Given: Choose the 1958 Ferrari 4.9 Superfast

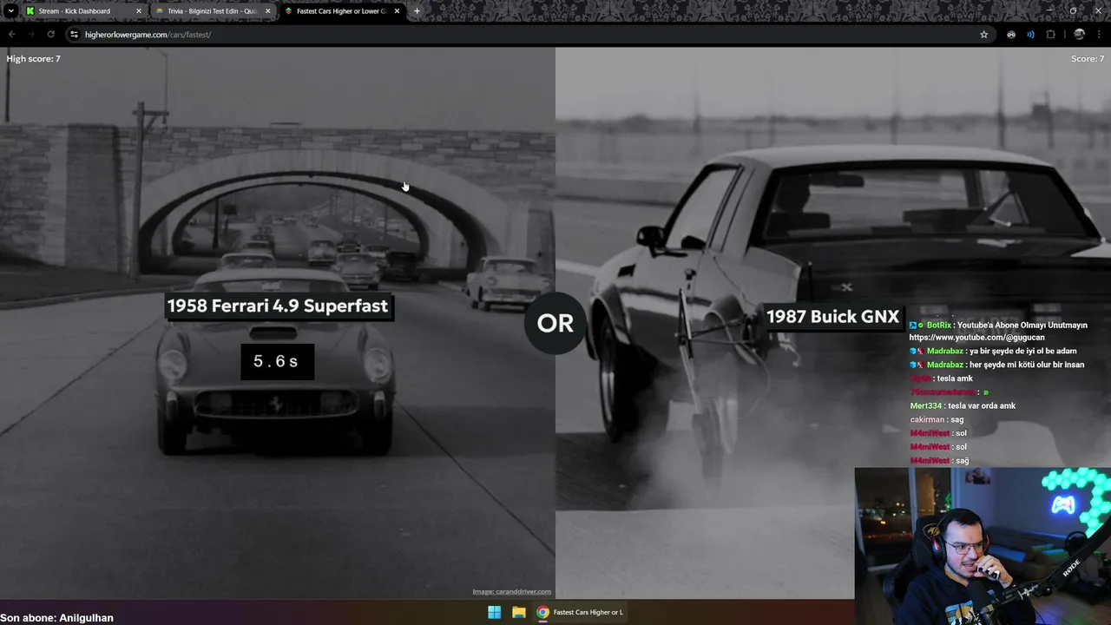Looking at the screenshot, I should tap(278, 306).
